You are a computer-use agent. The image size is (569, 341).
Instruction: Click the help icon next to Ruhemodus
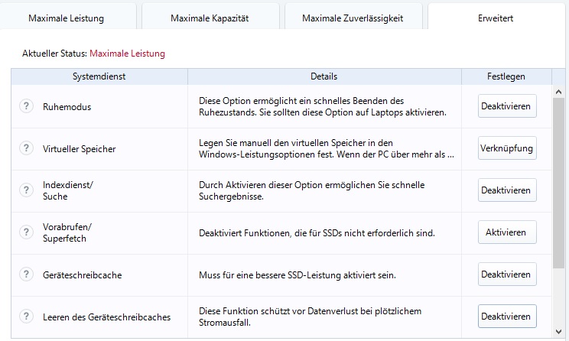[26, 106]
